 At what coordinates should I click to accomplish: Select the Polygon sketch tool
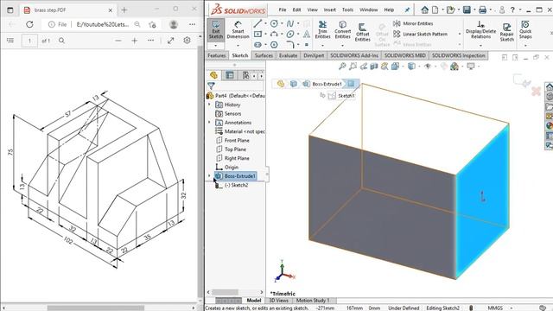(274, 45)
